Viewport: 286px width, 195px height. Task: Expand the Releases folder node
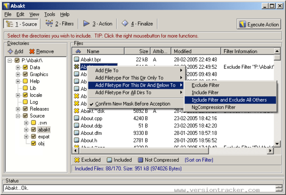tap(18, 109)
